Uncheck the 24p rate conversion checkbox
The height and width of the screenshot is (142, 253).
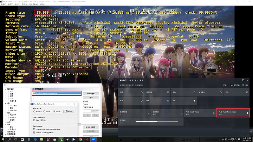click(x=34, y=120)
